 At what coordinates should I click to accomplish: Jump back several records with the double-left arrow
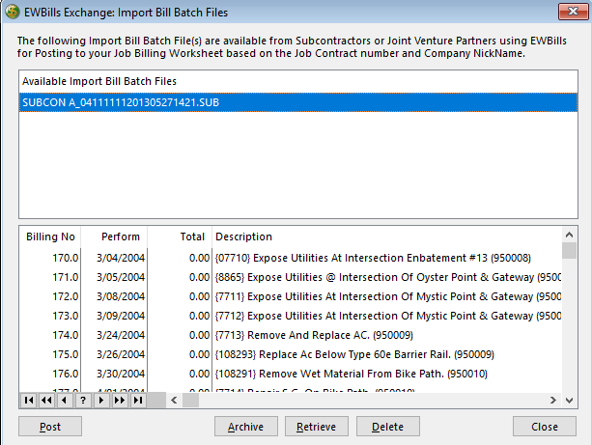[46, 400]
